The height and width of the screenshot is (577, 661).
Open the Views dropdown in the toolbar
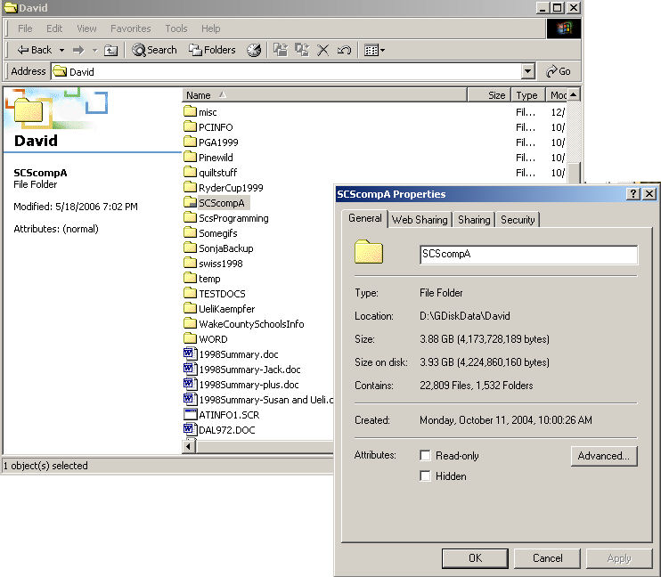pos(375,51)
